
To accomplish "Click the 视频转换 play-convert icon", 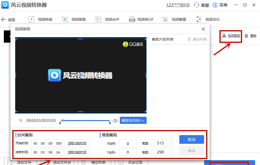I will coord(31,19).
